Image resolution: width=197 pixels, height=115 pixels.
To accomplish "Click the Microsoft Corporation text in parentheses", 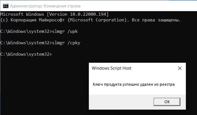I will [97, 20].
